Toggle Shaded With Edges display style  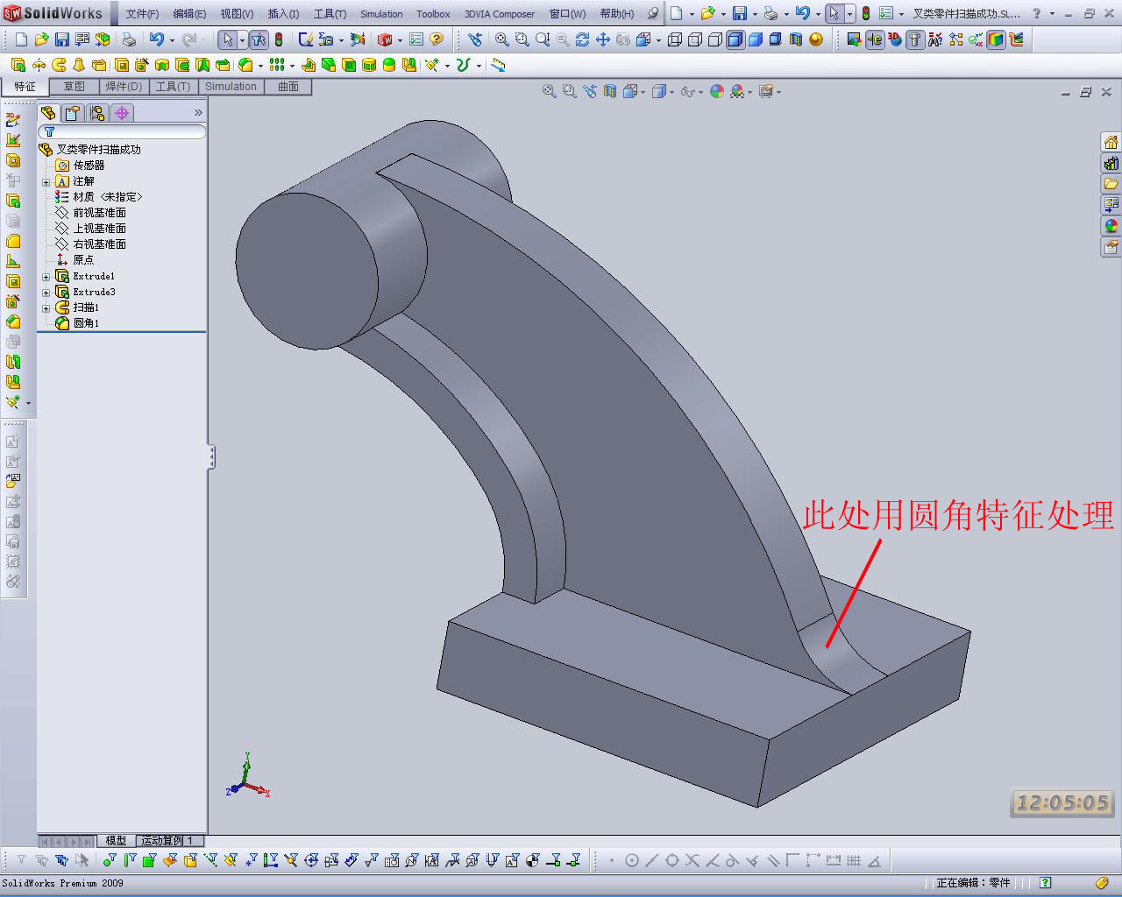[735, 39]
